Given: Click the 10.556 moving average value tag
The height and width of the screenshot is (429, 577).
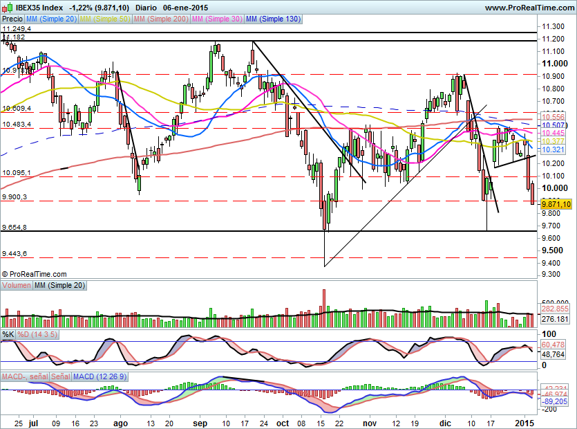Looking at the screenshot, I should click(553, 117).
